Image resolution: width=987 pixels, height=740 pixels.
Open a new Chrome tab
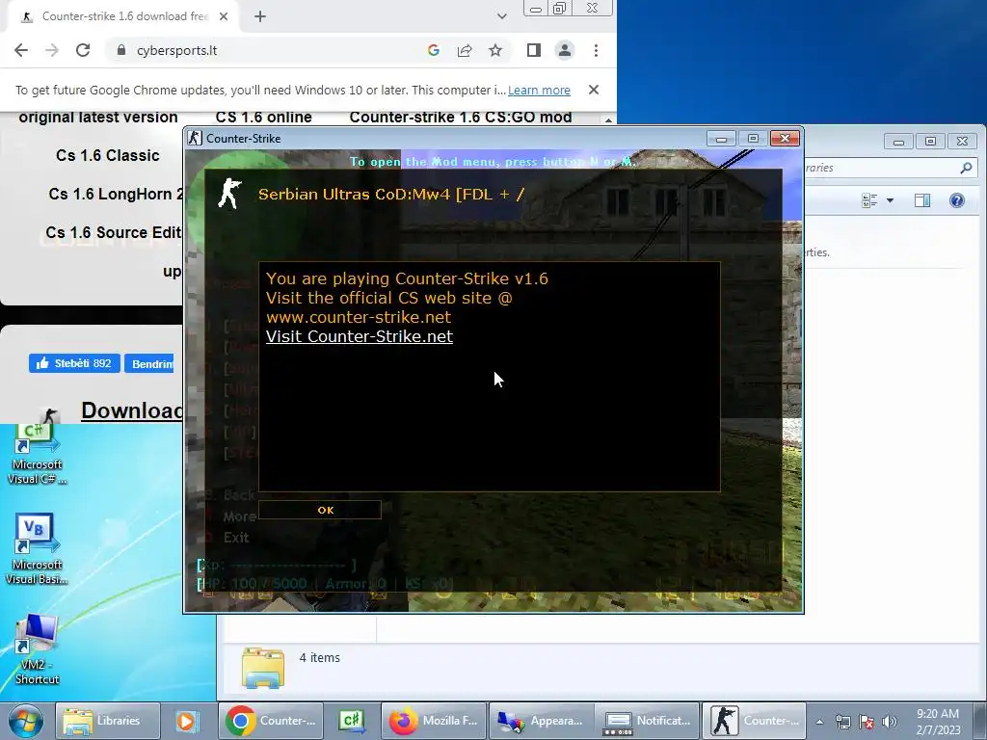260,16
